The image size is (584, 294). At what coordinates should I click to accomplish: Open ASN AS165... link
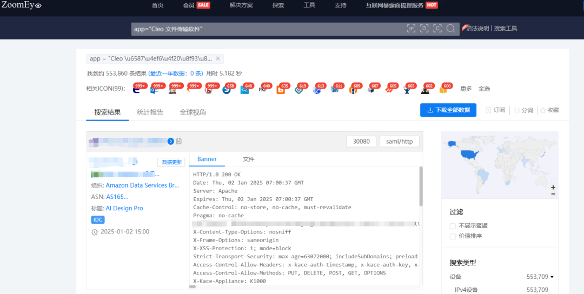point(117,197)
